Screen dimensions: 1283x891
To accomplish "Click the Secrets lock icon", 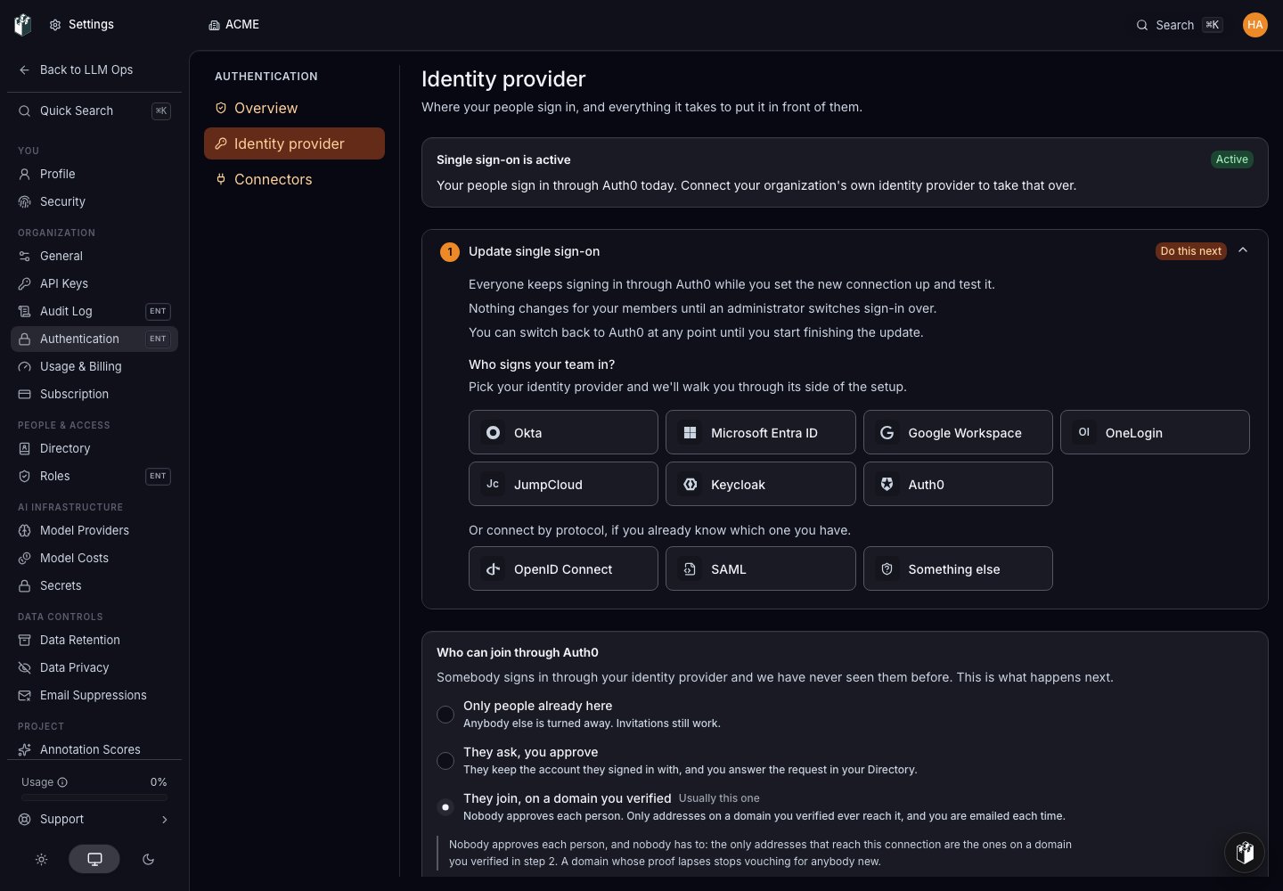I will pos(25,586).
